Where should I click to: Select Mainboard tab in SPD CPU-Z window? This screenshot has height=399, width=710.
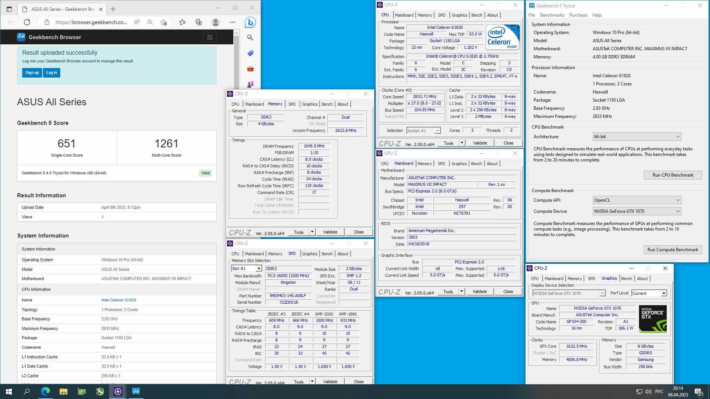coord(254,254)
